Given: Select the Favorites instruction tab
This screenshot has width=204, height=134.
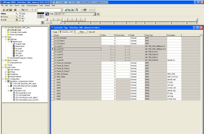Looking at the screenshot, I should click(x=56, y=23).
